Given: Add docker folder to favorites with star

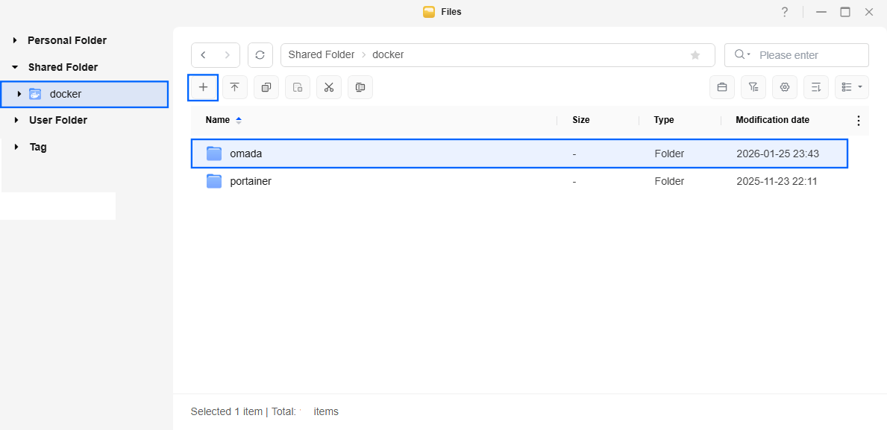Looking at the screenshot, I should pos(695,55).
